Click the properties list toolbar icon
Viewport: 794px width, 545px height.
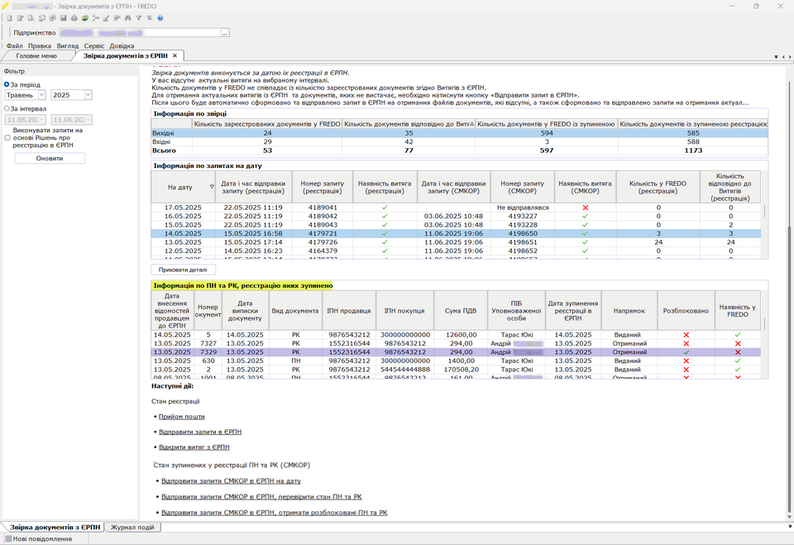click(x=117, y=17)
